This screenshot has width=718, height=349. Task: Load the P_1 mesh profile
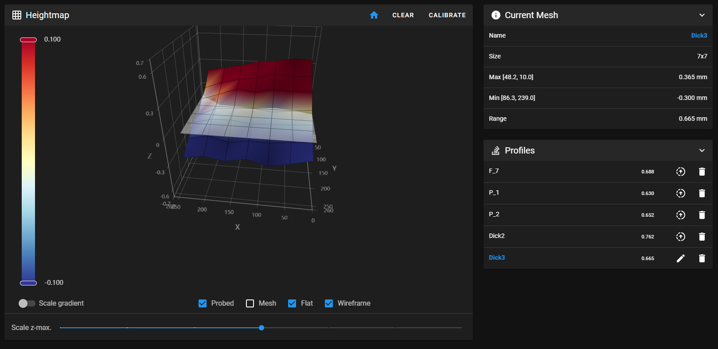pyautogui.click(x=681, y=193)
